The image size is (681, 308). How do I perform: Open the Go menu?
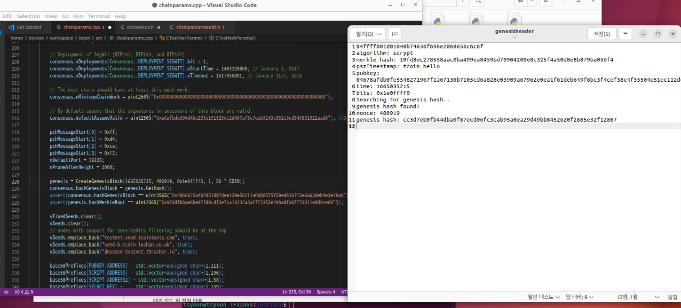coord(65,16)
